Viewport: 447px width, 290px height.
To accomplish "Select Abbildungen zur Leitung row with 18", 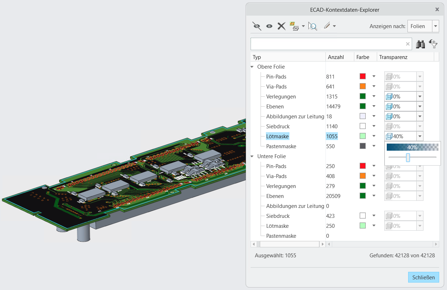I will [x=295, y=117].
